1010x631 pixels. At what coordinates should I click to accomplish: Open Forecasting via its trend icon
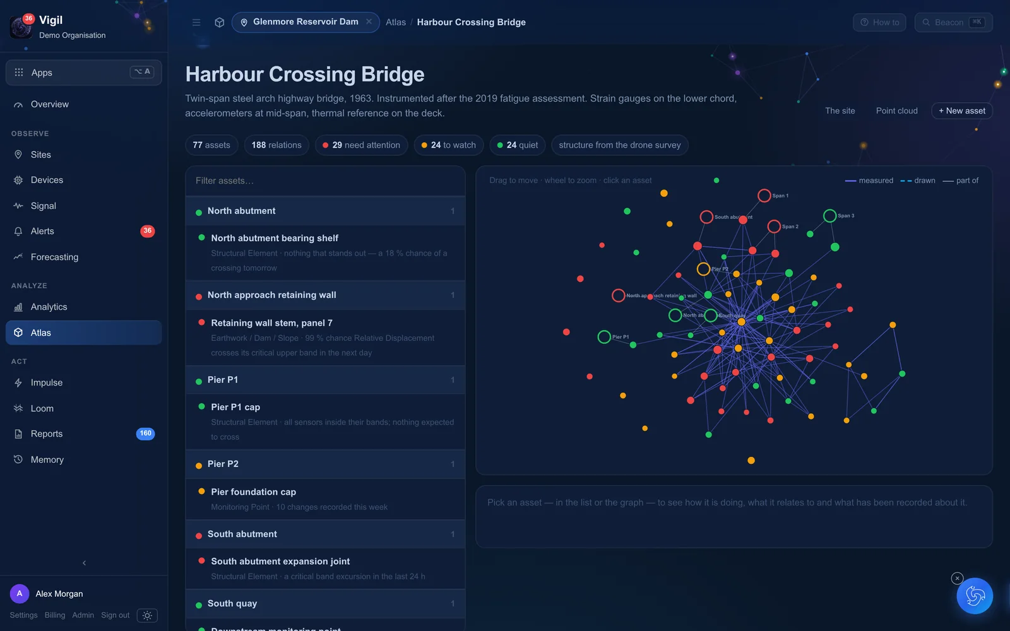(x=18, y=257)
